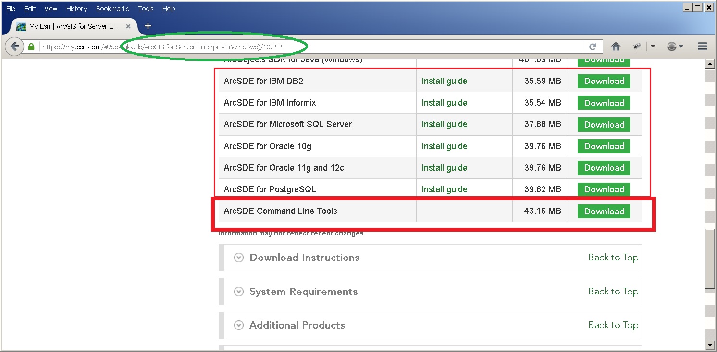The width and height of the screenshot is (717, 352).
Task: Click the round add-on icon beside the hamburger menu
Action: click(x=672, y=47)
